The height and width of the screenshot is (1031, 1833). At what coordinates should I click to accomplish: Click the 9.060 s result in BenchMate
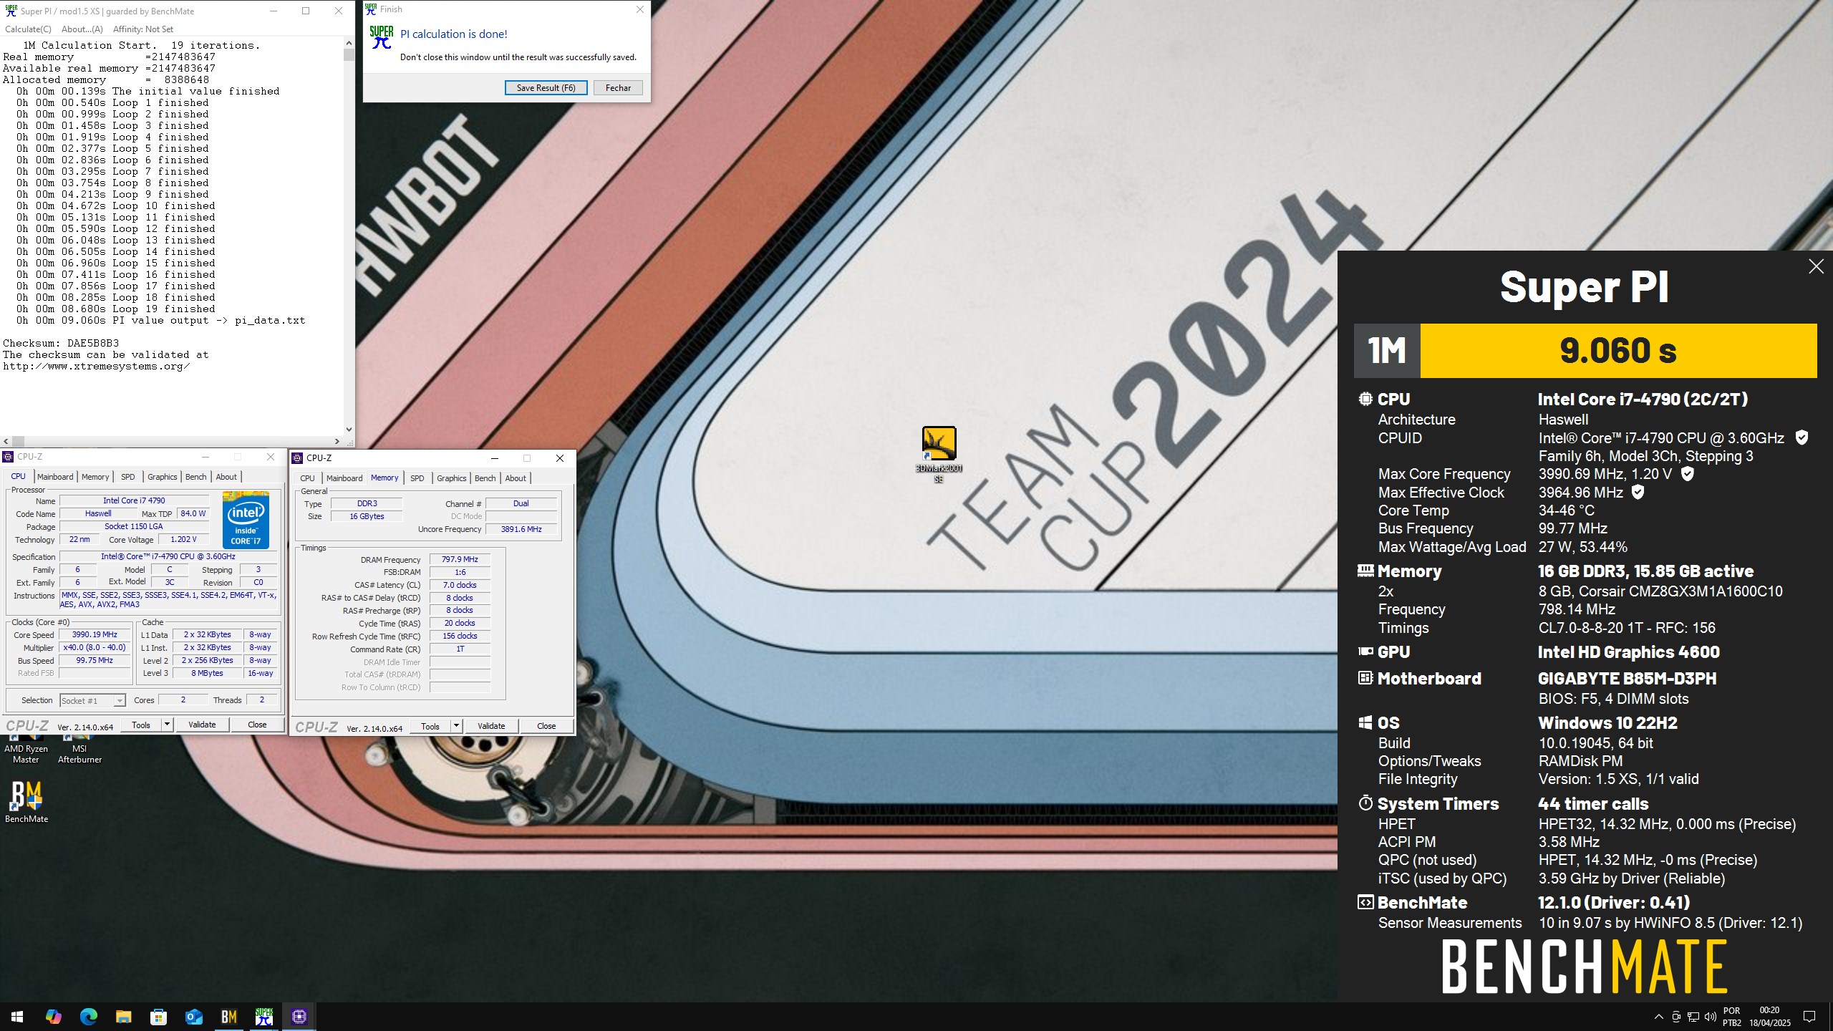(1618, 350)
